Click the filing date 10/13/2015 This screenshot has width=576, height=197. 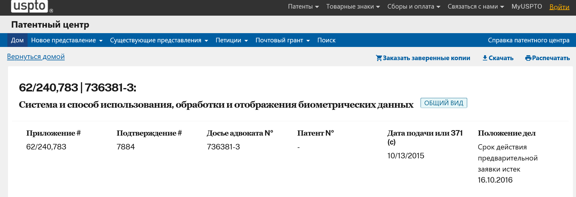coord(406,156)
